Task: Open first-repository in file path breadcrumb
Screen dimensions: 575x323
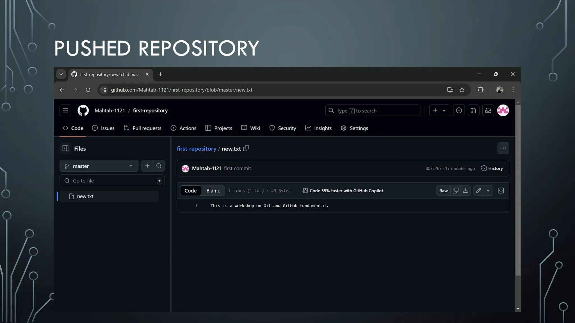Action: (x=197, y=149)
